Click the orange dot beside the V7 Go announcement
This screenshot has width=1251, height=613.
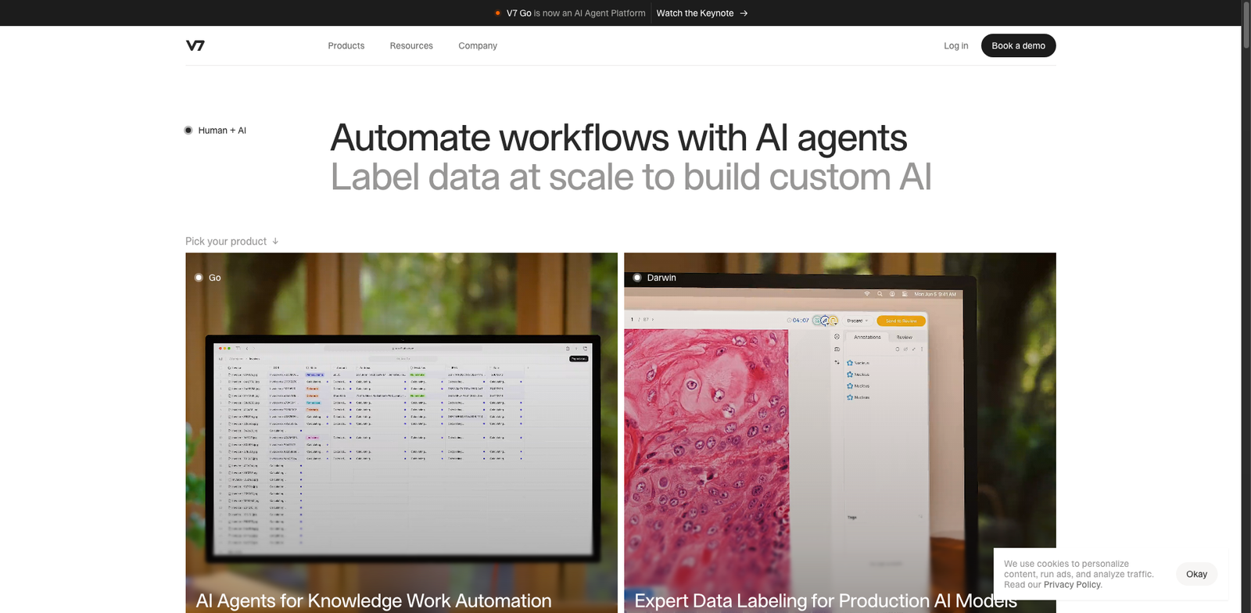[497, 13]
